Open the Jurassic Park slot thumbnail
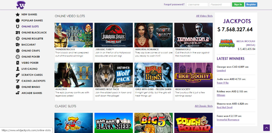 tap(114, 35)
